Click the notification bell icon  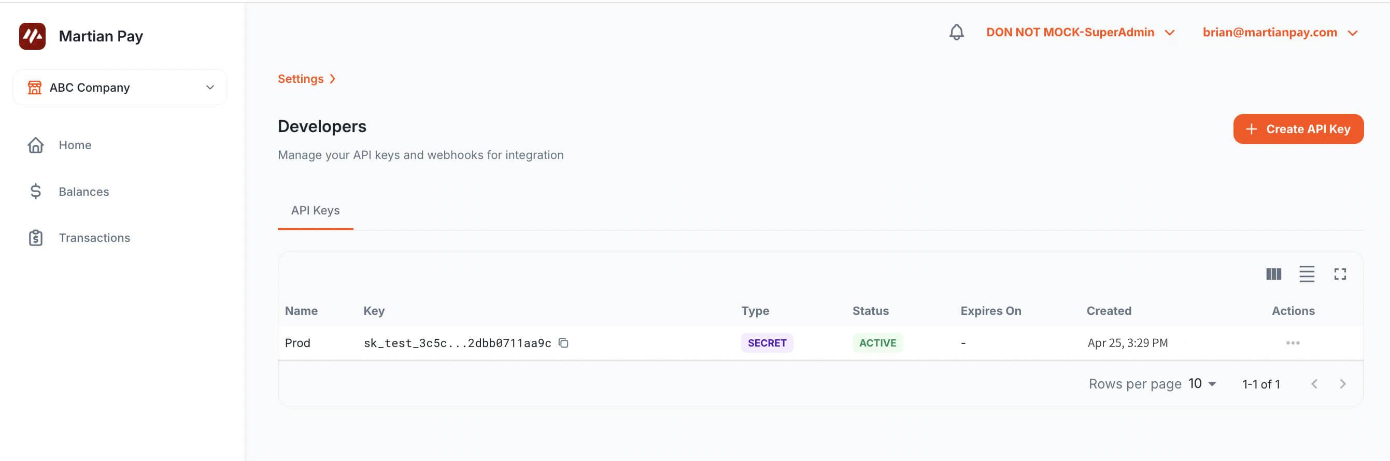[x=956, y=32]
